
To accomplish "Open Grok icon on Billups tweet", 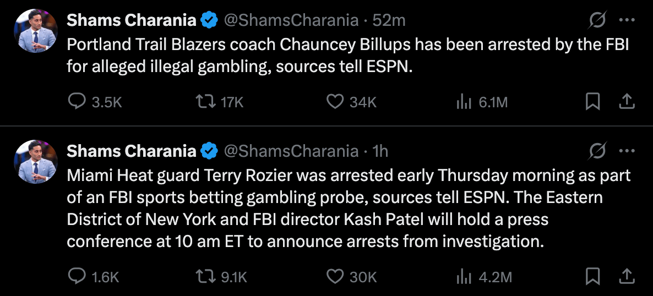I will (597, 20).
